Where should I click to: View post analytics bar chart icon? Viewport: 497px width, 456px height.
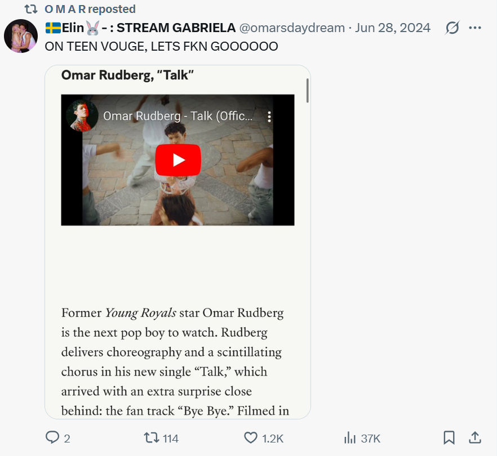point(350,437)
